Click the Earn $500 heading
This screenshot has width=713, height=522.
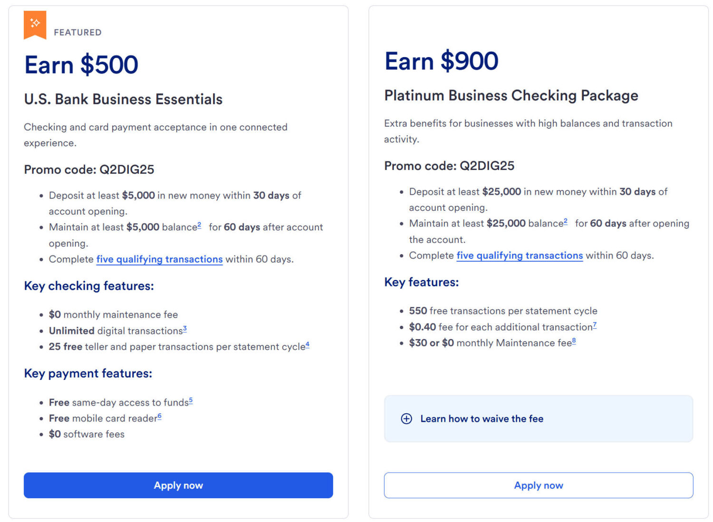[81, 65]
